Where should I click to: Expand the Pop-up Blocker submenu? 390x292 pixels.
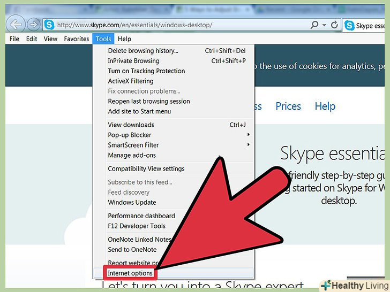click(x=174, y=135)
